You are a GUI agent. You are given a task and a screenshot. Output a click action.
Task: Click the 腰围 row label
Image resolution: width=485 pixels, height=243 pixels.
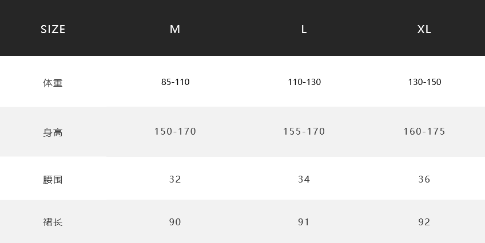(x=53, y=180)
